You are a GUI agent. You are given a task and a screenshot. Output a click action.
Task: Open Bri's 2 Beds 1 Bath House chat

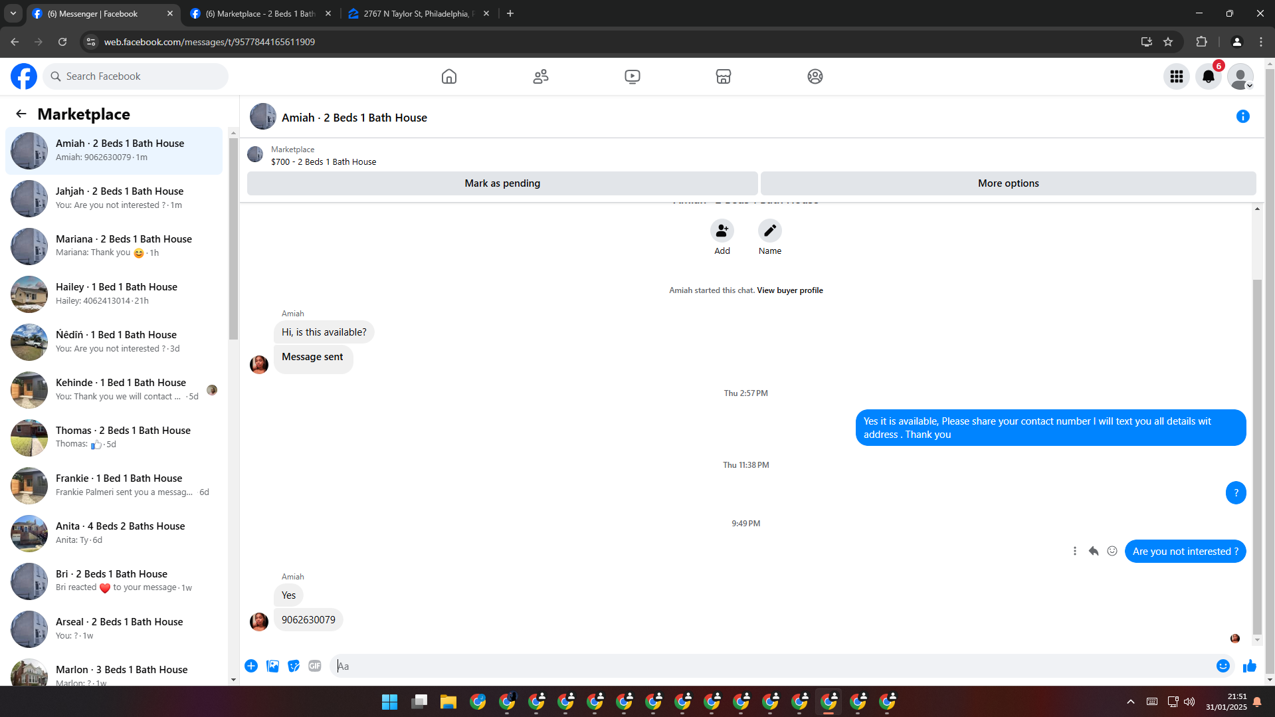click(114, 581)
